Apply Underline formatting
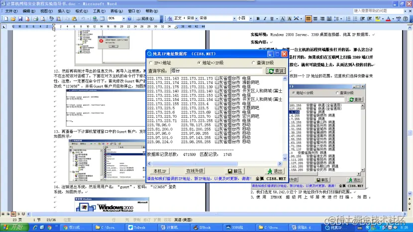Image resolution: width=413 pixels, height=232 pixels. (272, 19)
